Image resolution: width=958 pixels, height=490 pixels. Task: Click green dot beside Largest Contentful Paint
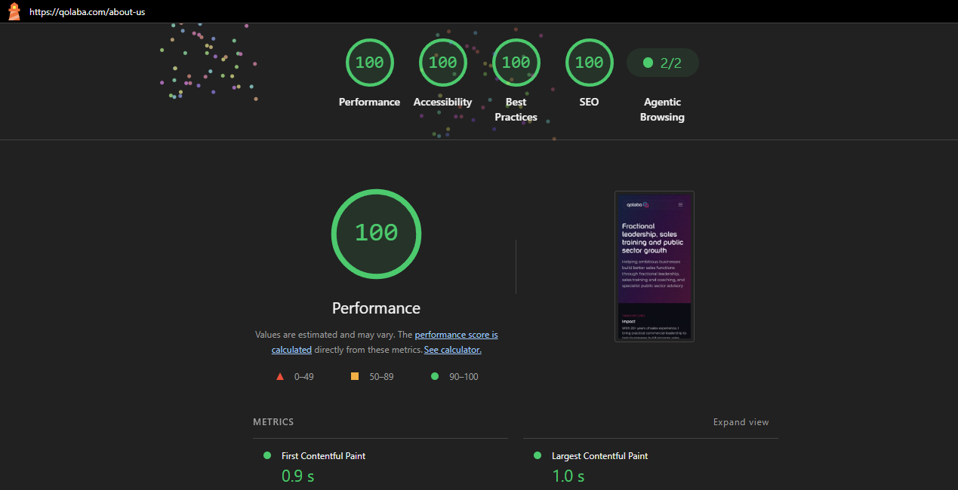(538, 455)
